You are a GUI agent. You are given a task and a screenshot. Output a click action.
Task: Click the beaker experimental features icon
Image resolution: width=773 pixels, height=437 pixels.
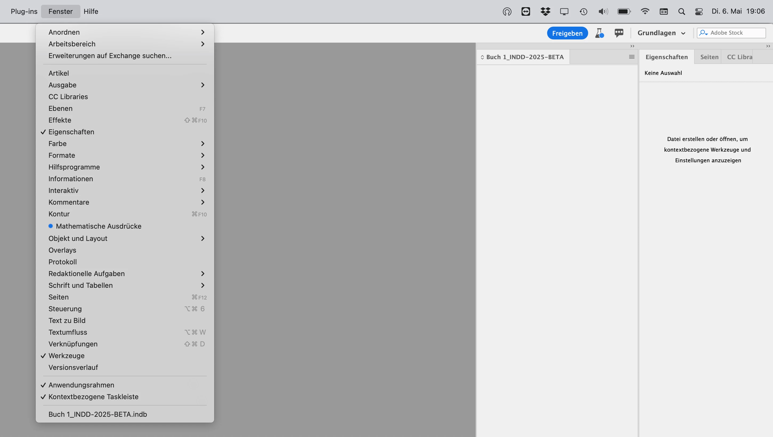point(599,33)
